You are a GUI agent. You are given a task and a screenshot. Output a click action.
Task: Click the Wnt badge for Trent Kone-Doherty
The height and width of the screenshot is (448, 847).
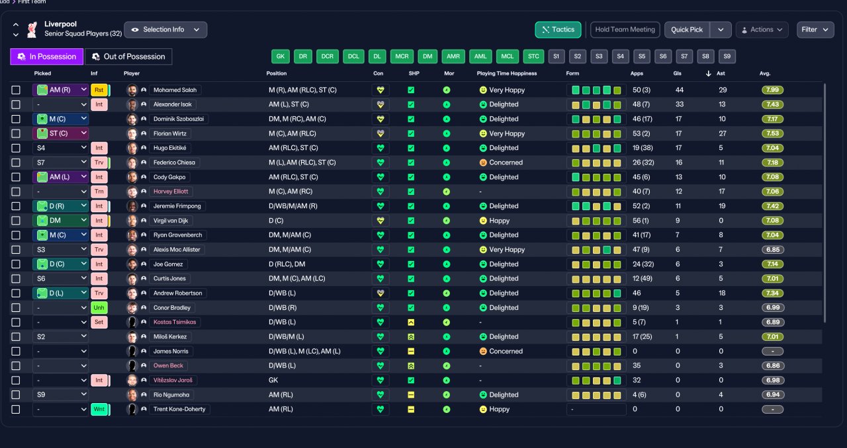coord(99,410)
